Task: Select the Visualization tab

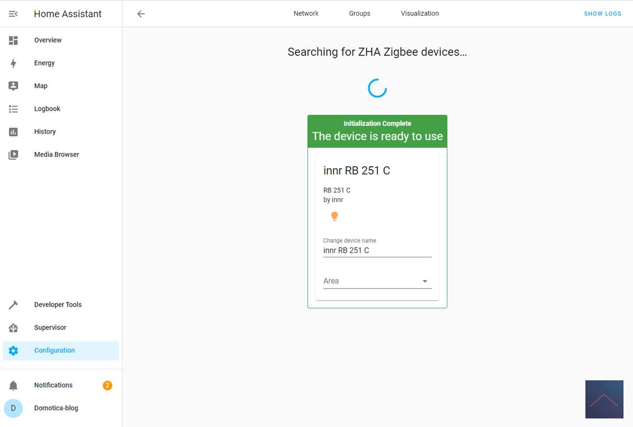Action: (420, 14)
